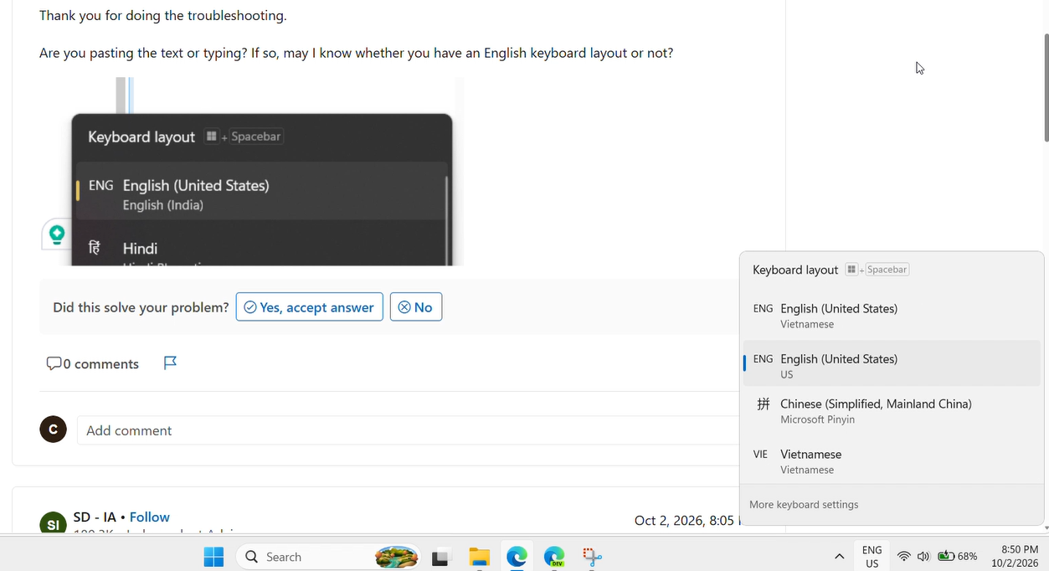Click the food image in the search box
Viewport: 1049px width, 571px height.
[397, 557]
